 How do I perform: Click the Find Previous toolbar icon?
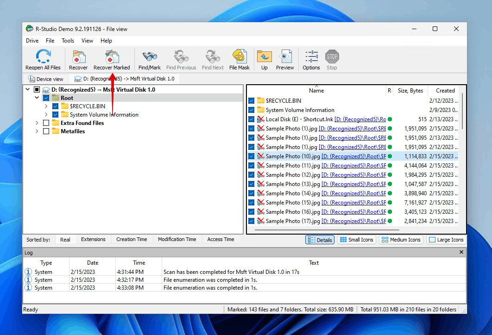(181, 57)
